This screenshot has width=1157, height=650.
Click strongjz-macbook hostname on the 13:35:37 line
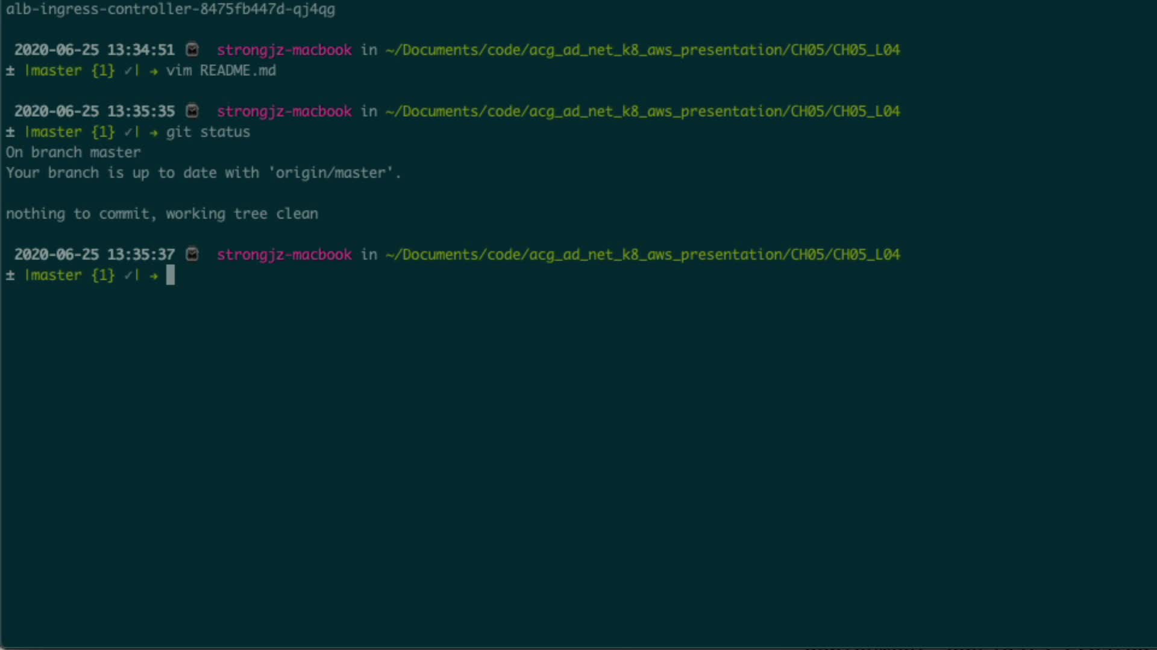pyautogui.click(x=284, y=255)
